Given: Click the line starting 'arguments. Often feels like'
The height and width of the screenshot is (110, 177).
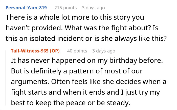Looking at the screenshot, I should (88, 81).
